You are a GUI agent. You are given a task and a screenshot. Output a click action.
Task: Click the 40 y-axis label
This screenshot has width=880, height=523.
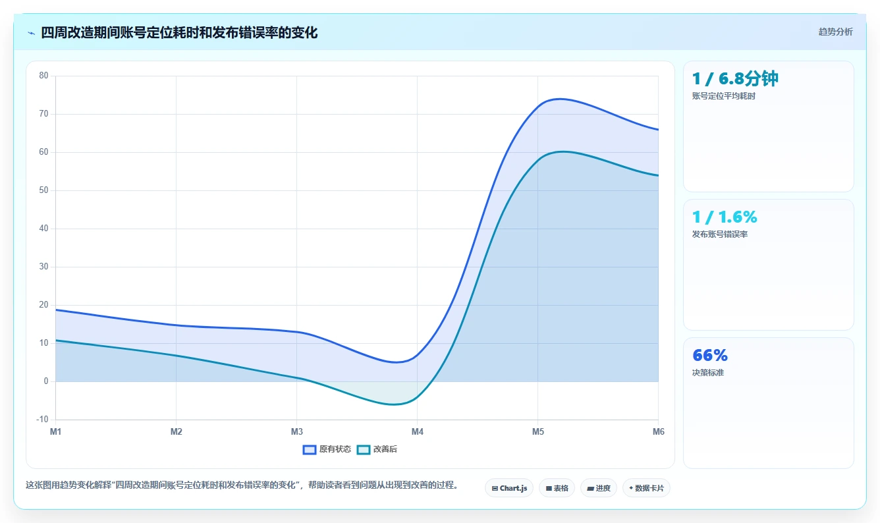(43, 229)
